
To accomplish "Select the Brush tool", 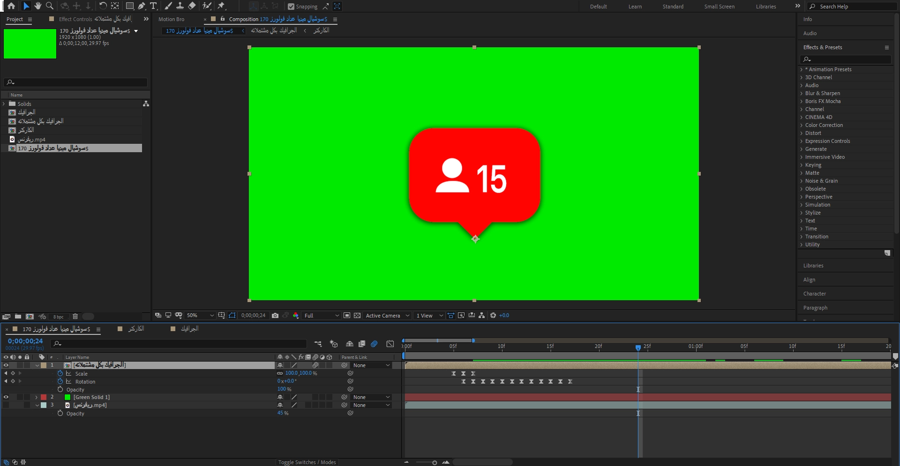I will 168,6.
